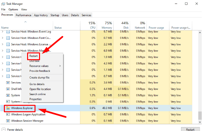Click gear icon of Service Host: Windows License
Screen dimensions: 202x131
click(8, 44)
